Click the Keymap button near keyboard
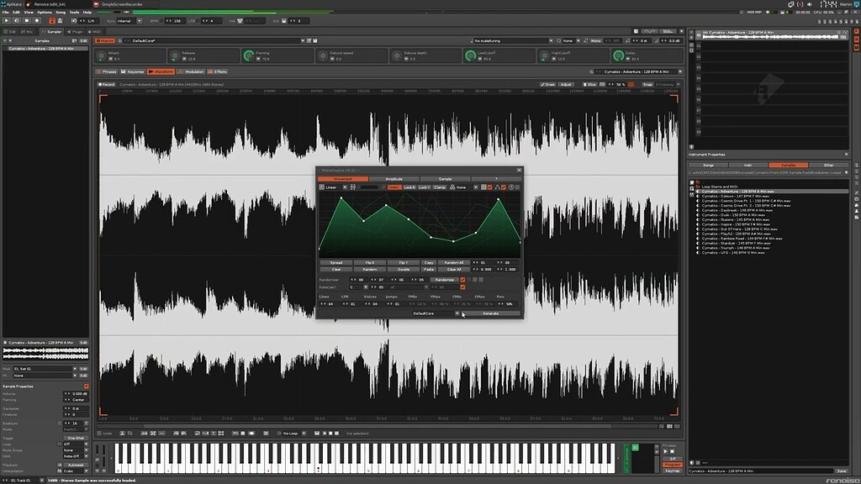 coord(672,471)
